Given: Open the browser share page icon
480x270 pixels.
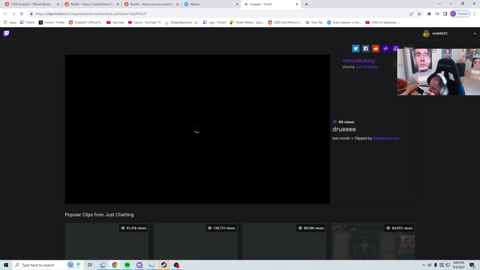Looking at the screenshot, I should click(411, 13).
